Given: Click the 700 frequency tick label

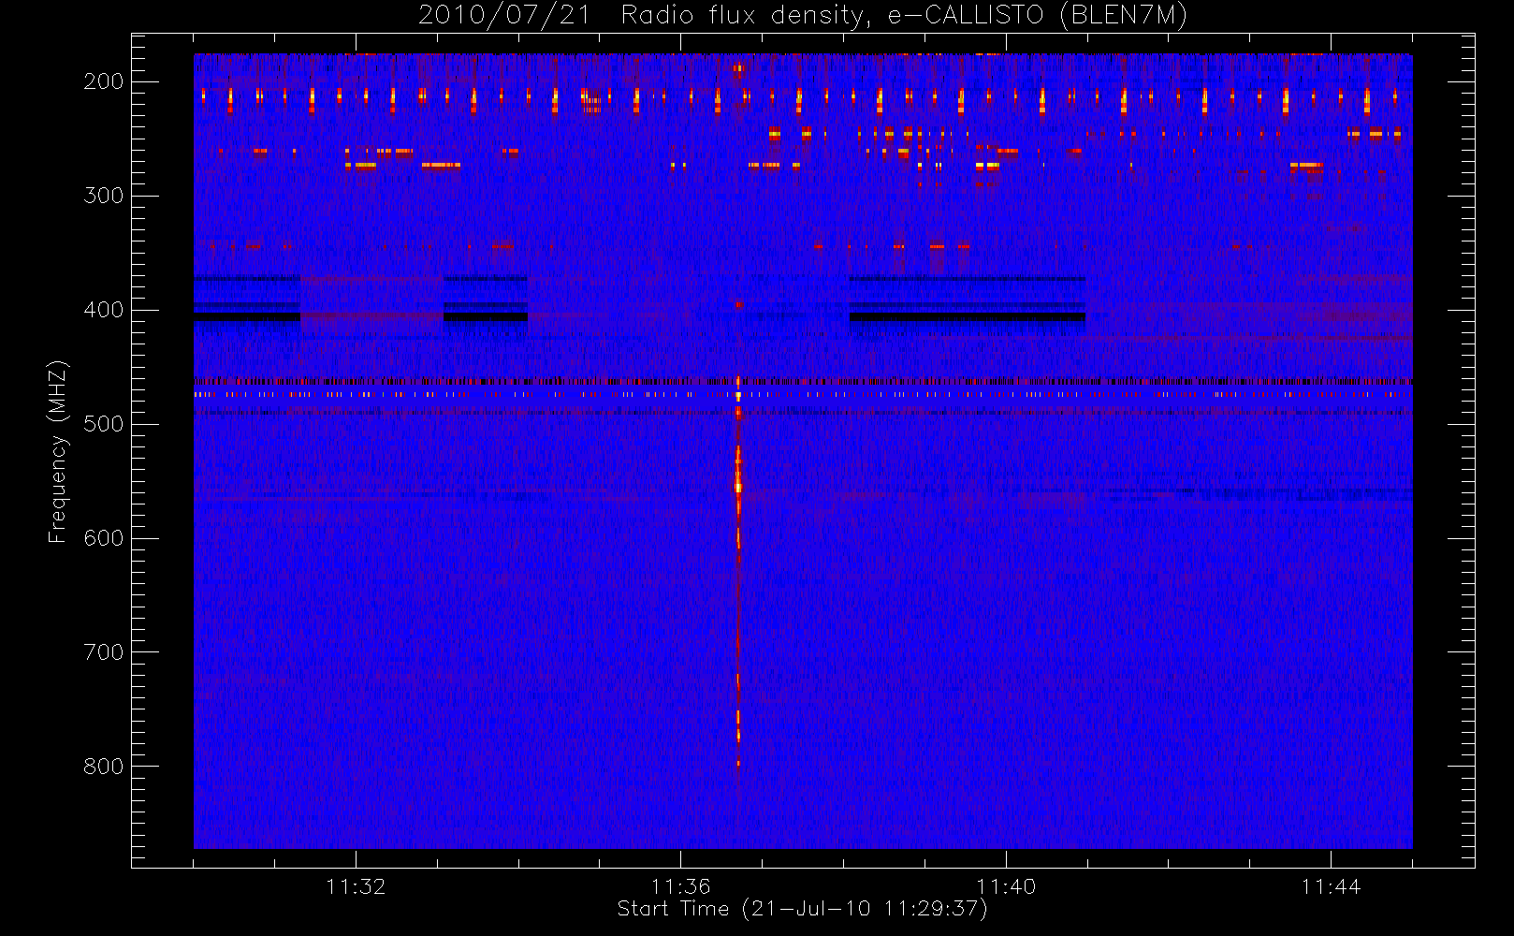Looking at the screenshot, I should (104, 652).
